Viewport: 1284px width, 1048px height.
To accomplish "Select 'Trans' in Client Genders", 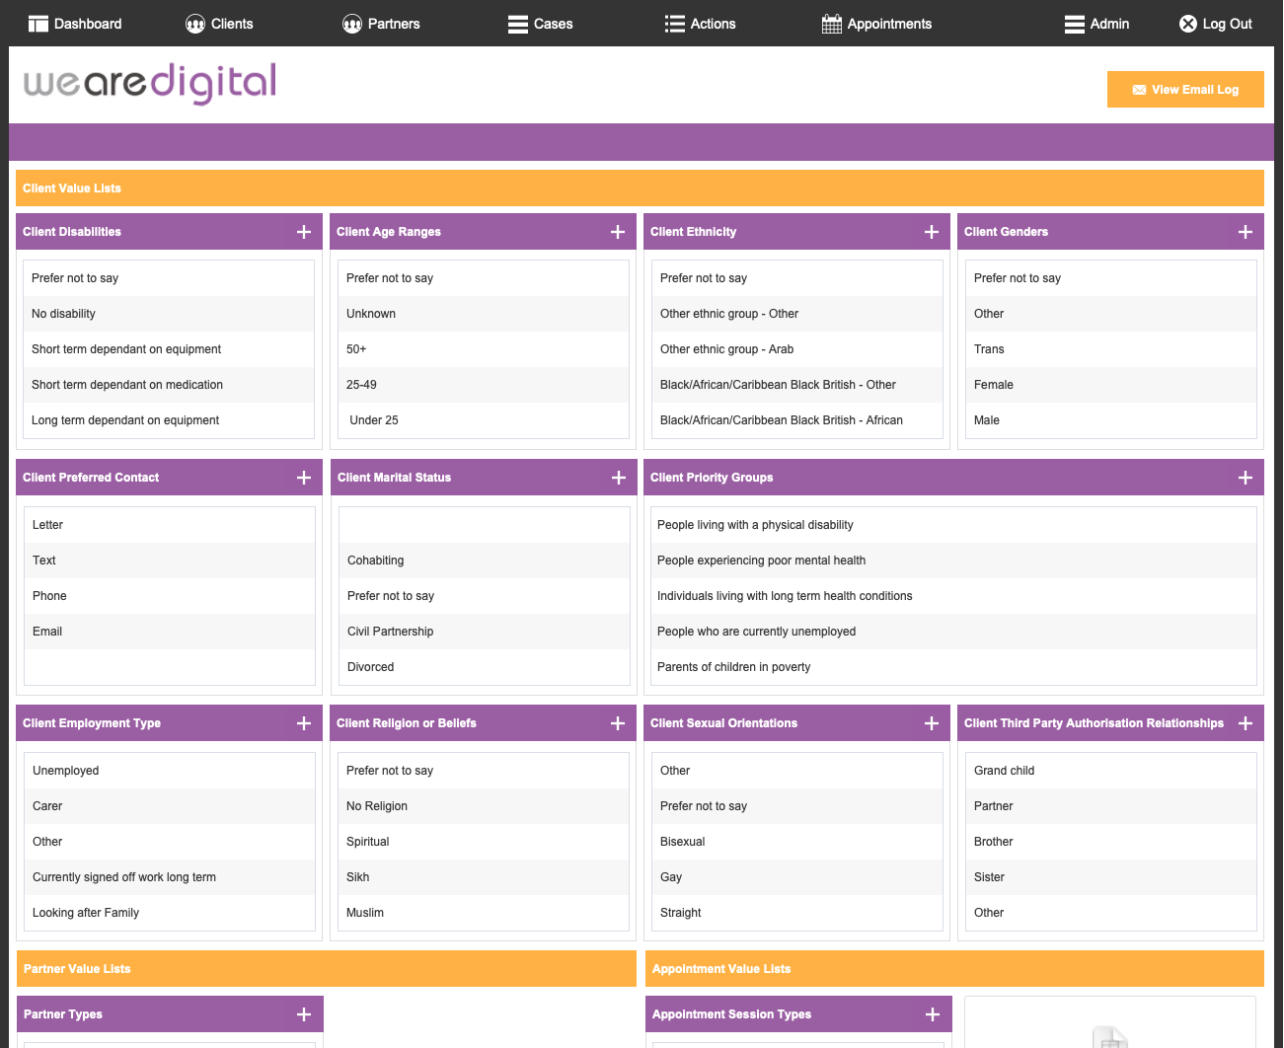I will pos(1110,349).
